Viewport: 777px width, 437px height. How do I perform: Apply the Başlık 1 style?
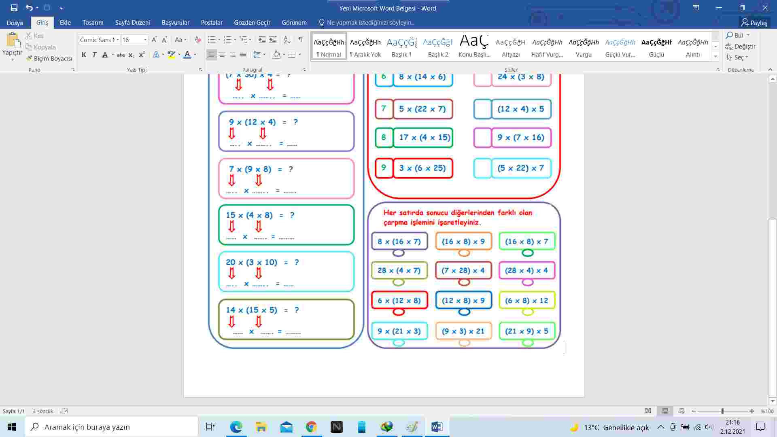coord(401,47)
